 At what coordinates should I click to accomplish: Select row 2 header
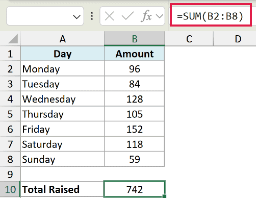10,69
